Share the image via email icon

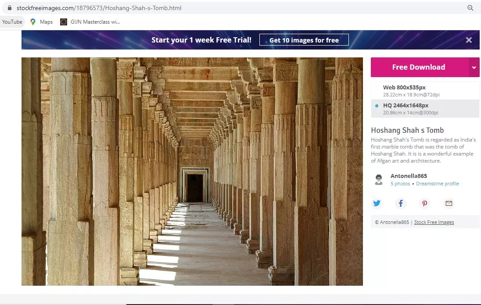point(449,203)
